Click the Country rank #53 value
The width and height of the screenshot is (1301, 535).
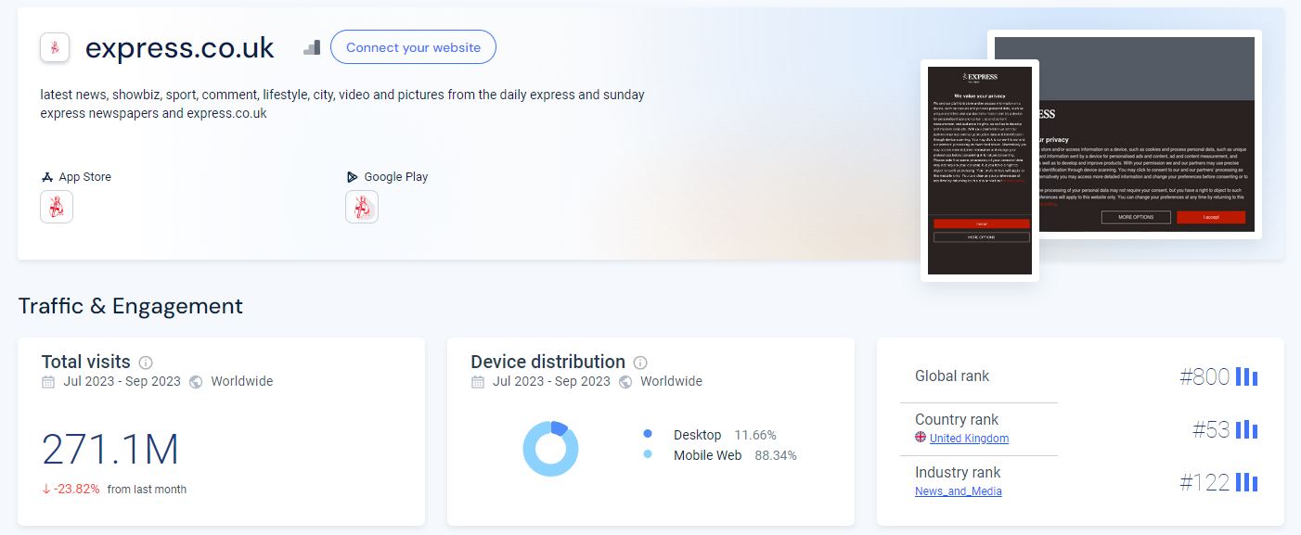(x=1211, y=429)
